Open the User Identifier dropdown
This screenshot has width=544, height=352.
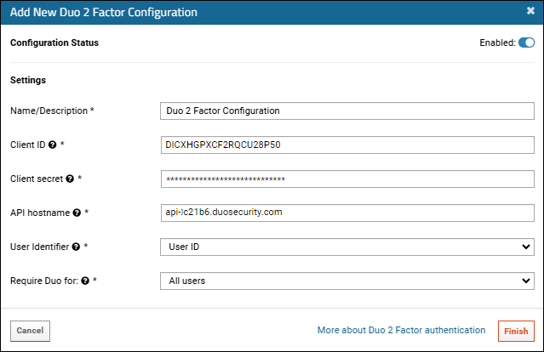point(347,247)
